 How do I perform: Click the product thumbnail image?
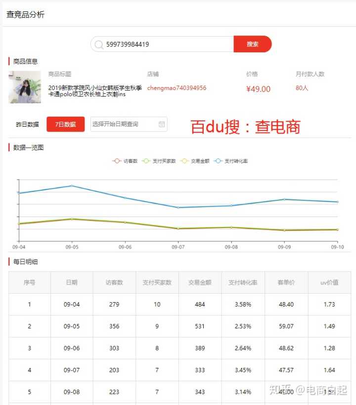(25, 87)
